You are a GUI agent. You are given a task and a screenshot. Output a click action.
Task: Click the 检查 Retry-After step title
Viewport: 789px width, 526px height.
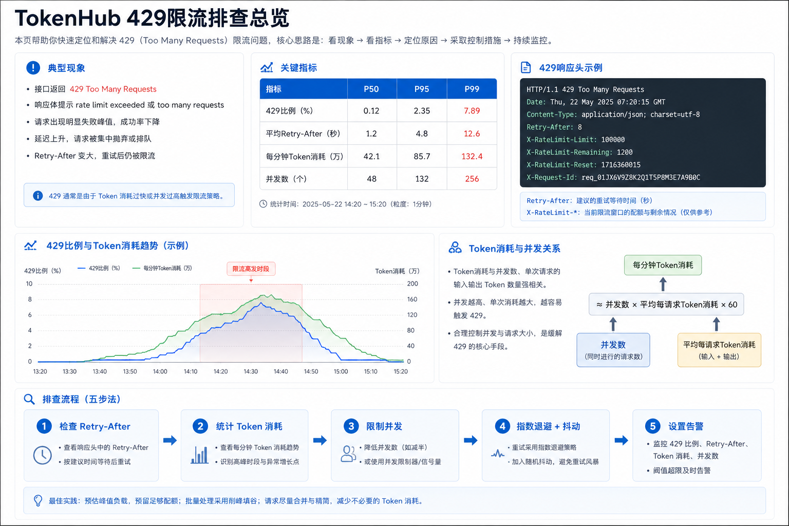[x=95, y=426]
